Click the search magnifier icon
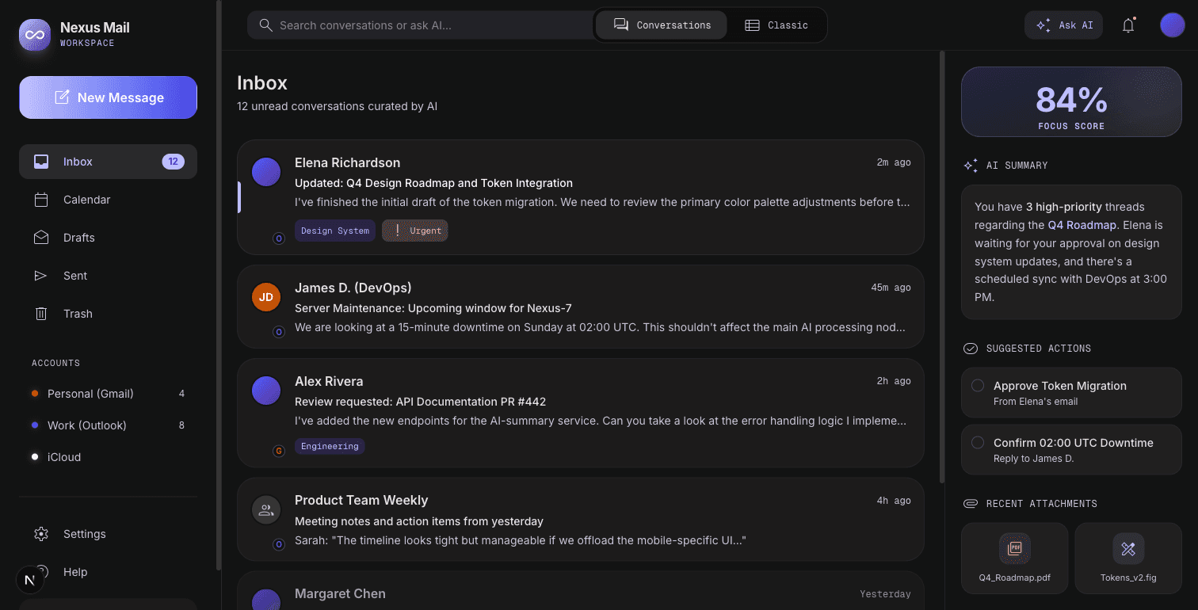1198x610 pixels. pos(266,25)
